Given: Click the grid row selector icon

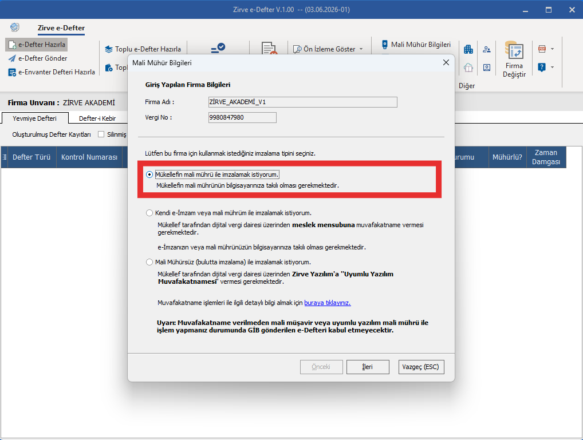Looking at the screenshot, I should coord(4,157).
